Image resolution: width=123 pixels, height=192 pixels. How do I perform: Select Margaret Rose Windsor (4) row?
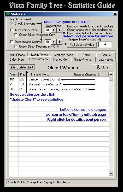(59, 84)
